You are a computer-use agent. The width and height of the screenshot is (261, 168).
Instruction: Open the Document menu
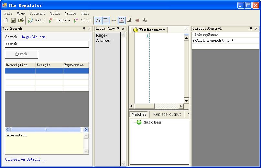(x=37, y=14)
